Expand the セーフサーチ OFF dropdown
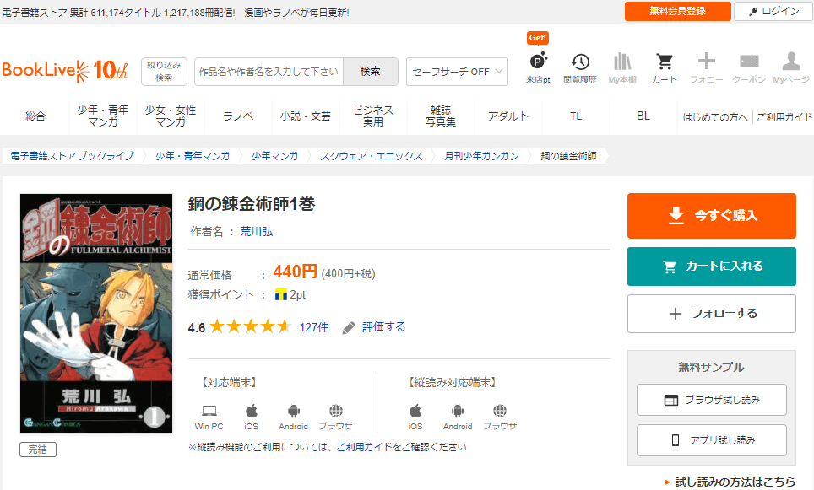 tap(457, 72)
